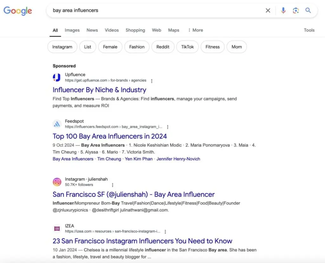Screen dimensions: 325x263
Task: Click the Google logo
Action: tap(18, 10)
